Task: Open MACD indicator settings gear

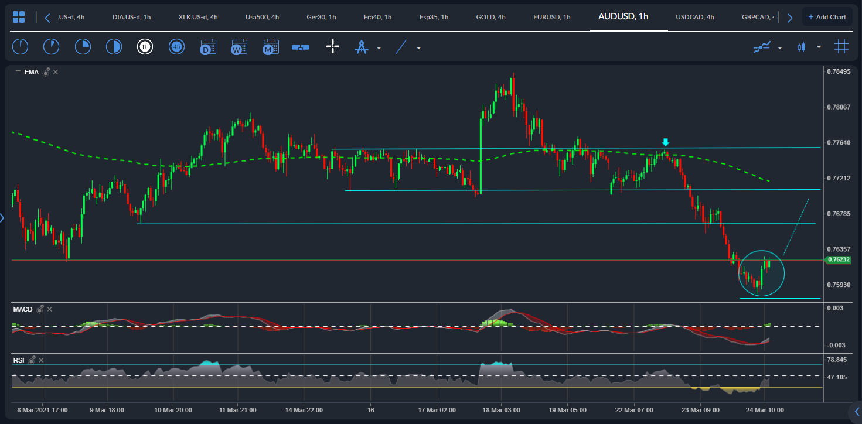Action: point(40,309)
